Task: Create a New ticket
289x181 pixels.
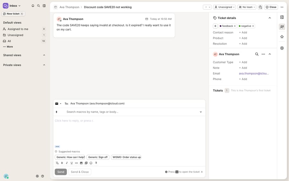Action: (13, 14)
